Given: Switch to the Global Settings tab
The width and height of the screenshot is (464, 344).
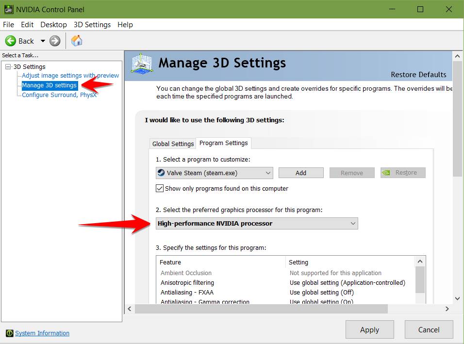Looking at the screenshot, I should [173, 144].
